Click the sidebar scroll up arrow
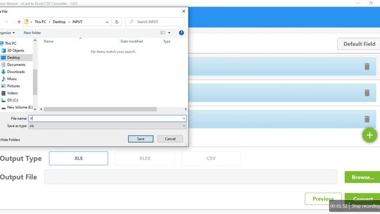The width and height of the screenshot is (380, 214). click(x=35, y=40)
